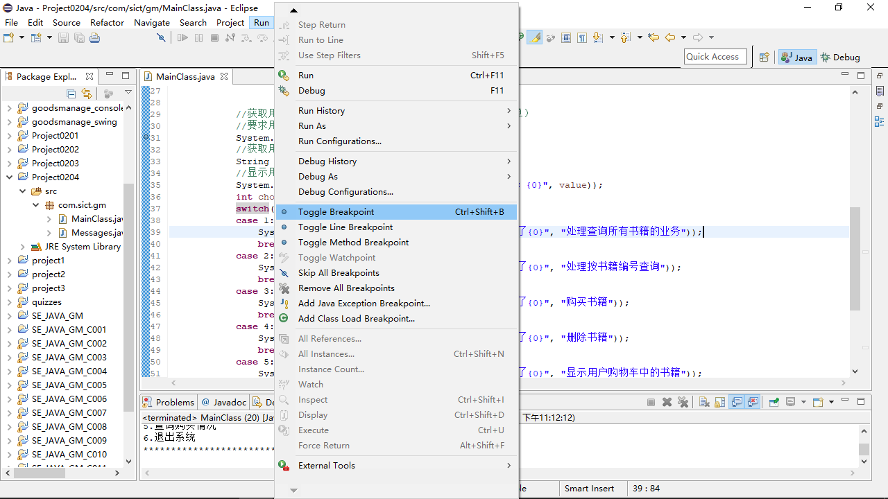Viewport: 888px width, 499px height.
Task: Collapse the com.sict.gm package node
Action: point(36,205)
